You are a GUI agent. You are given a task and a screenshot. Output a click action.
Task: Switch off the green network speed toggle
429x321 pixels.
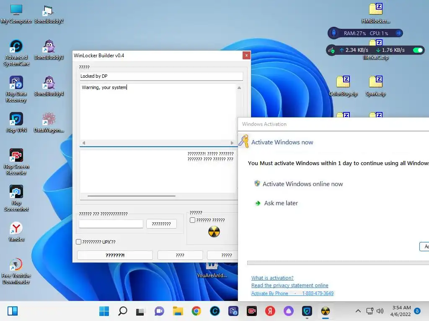point(418,50)
